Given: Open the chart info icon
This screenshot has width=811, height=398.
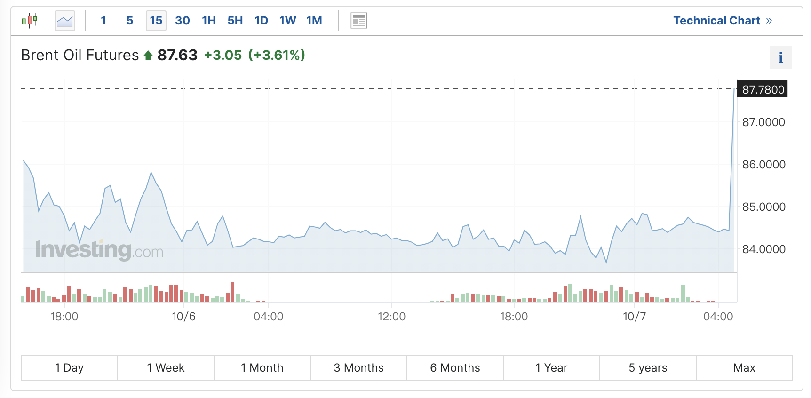Looking at the screenshot, I should point(780,57).
